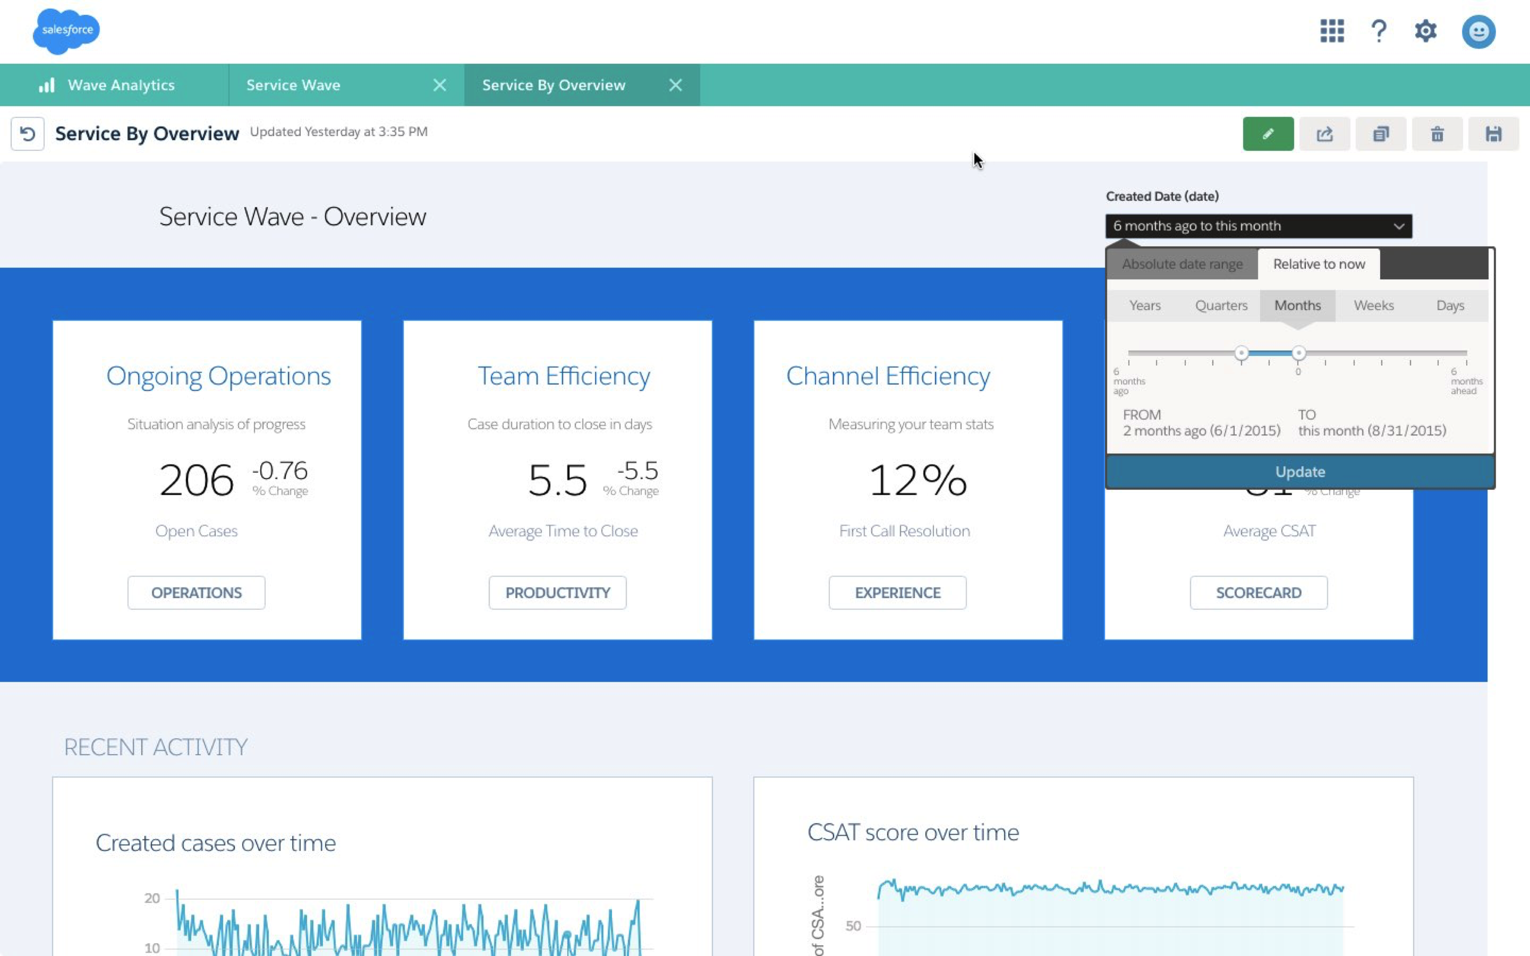Image resolution: width=1530 pixels, height=956 pixels.
Task: Click the FROM slider handle in the date picker
Action: point(1241,353)
